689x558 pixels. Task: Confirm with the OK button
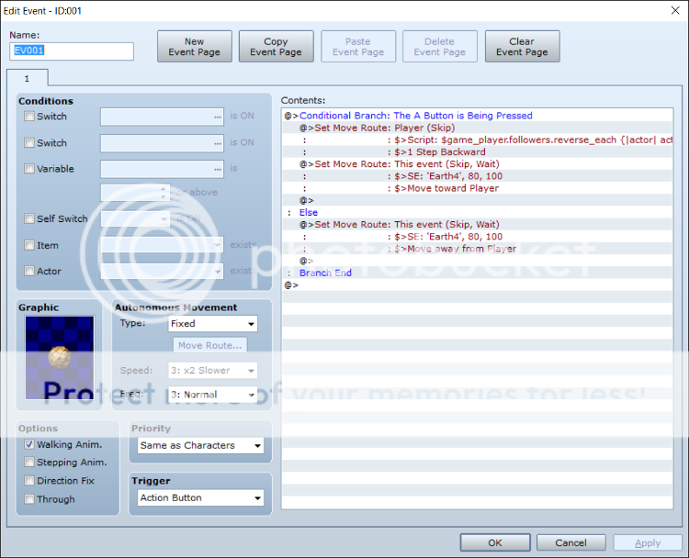(x=494, y=542)
